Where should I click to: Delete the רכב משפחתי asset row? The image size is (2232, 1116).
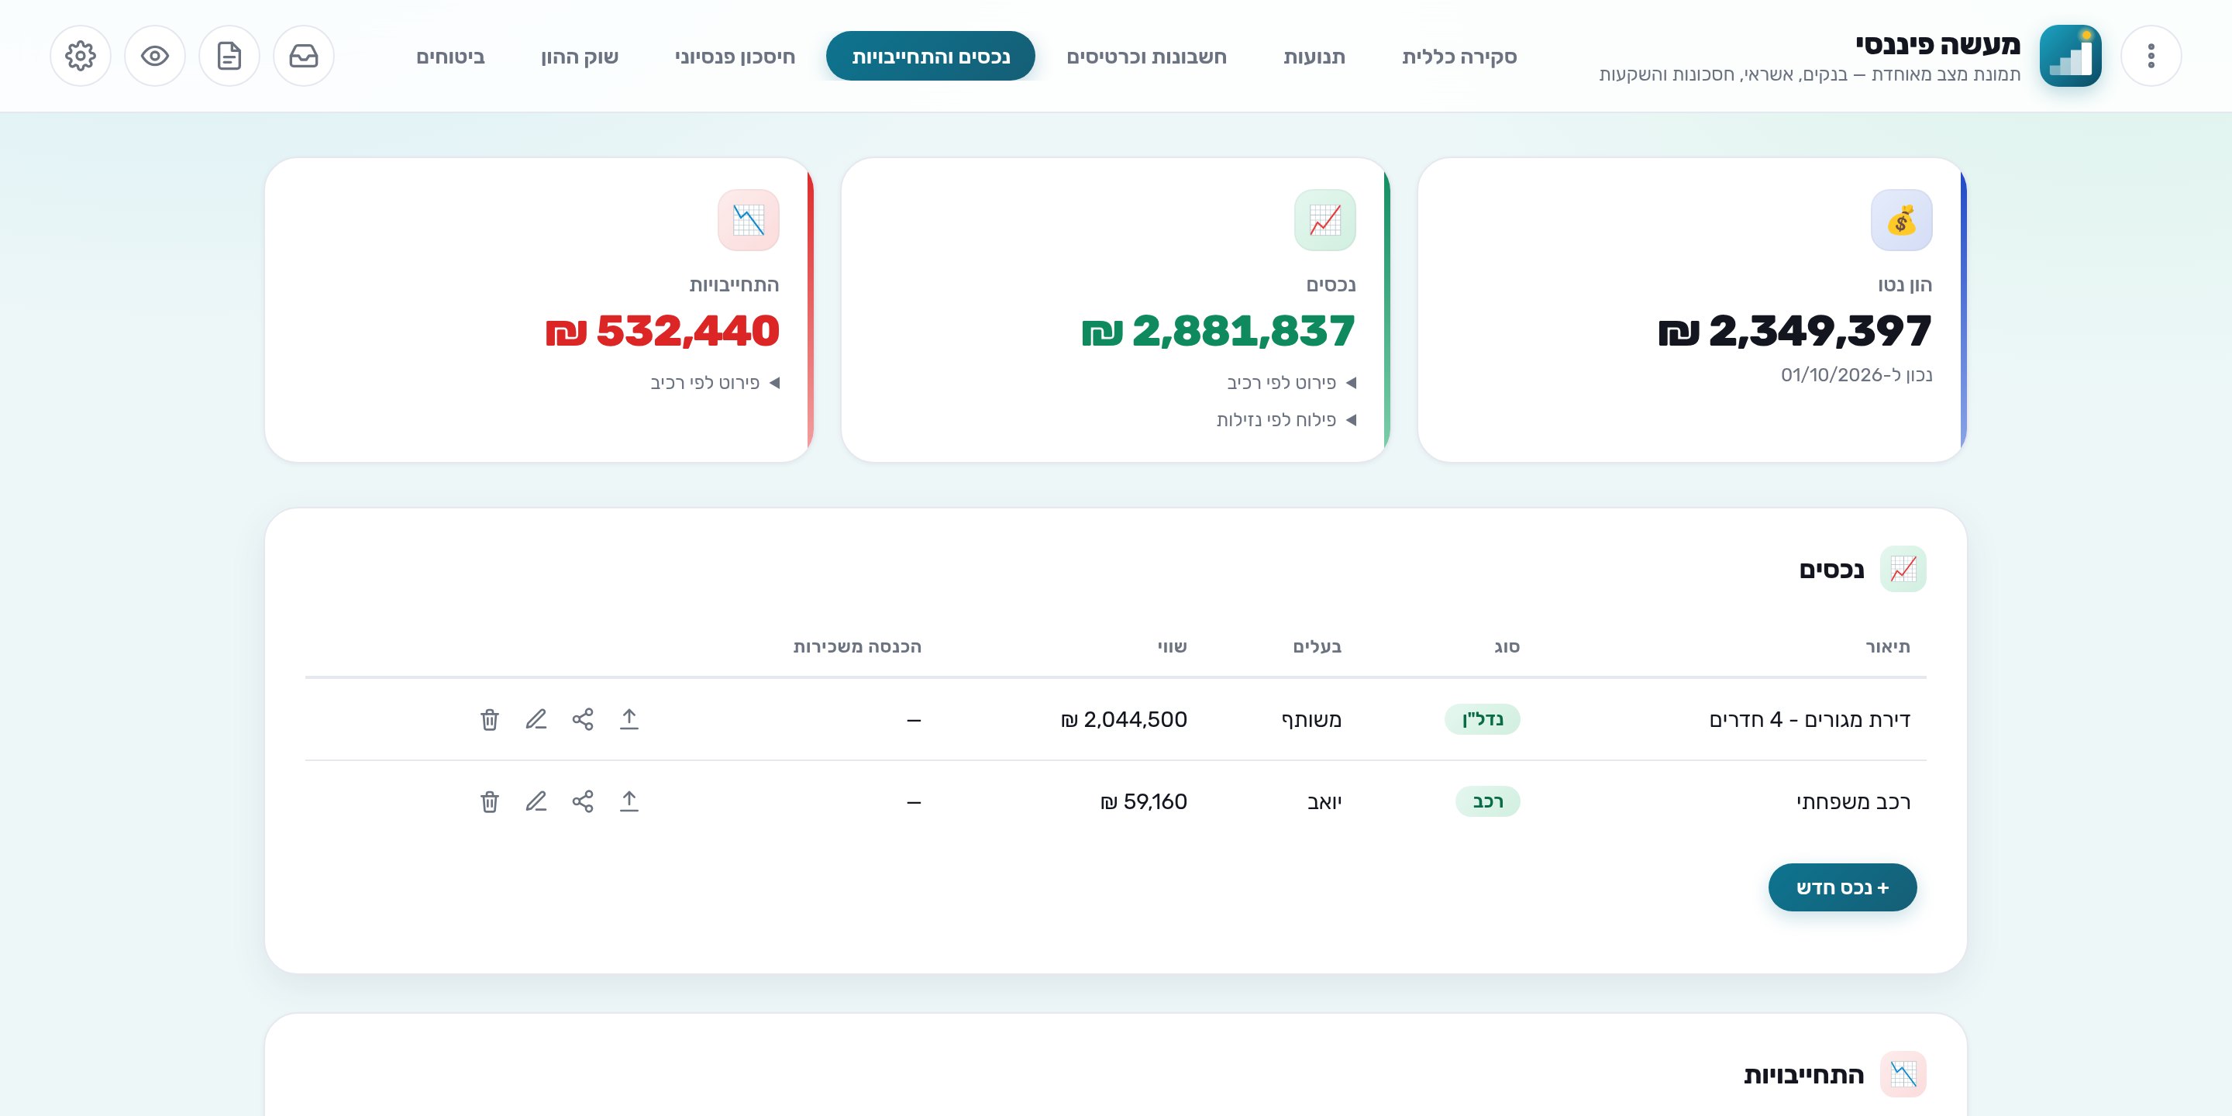tap(490, 801)
